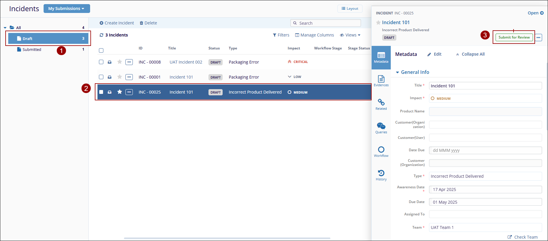Toggle the select-all checkbox in table header

pyautogui.click(x=101, y=50)
